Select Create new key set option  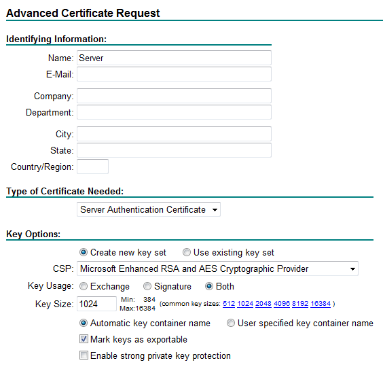[84, 252]
